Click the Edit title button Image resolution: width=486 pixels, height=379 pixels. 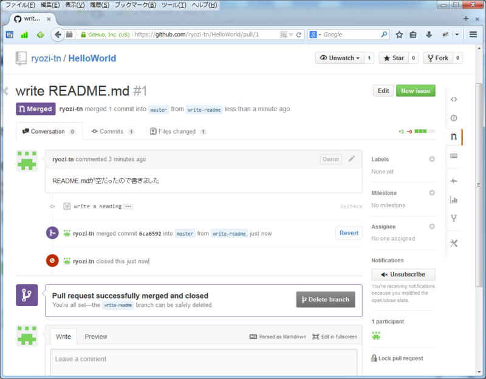point(383,90)
